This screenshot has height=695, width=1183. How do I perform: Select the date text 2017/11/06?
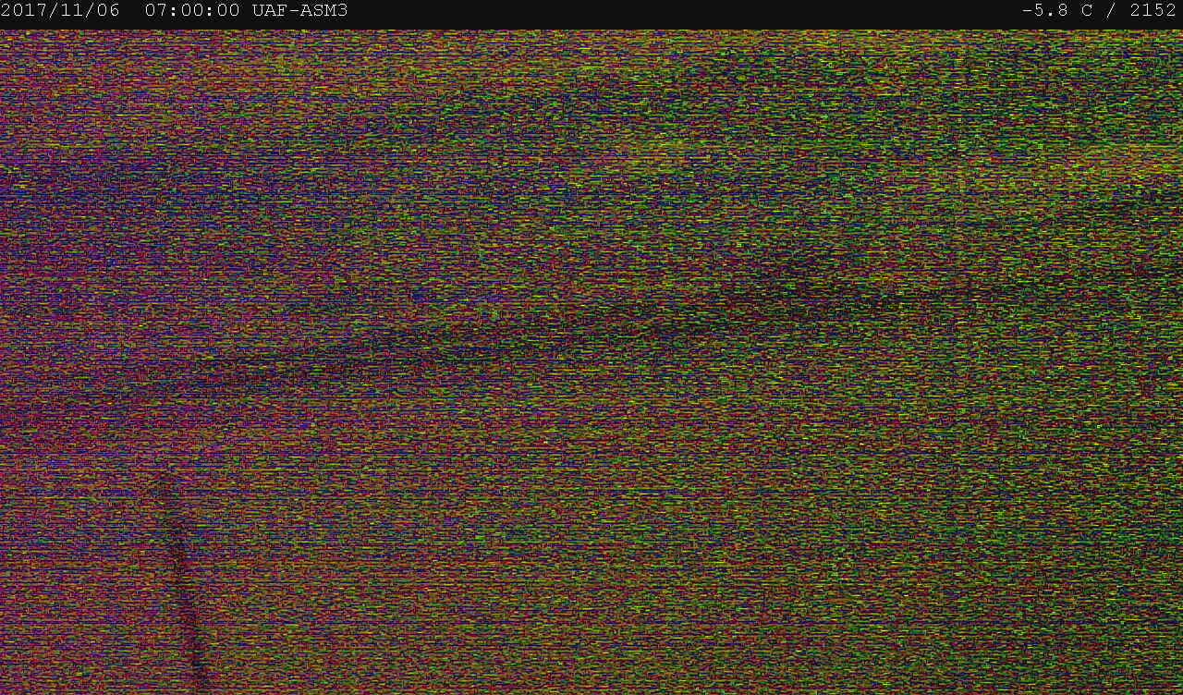coord(60,11)
